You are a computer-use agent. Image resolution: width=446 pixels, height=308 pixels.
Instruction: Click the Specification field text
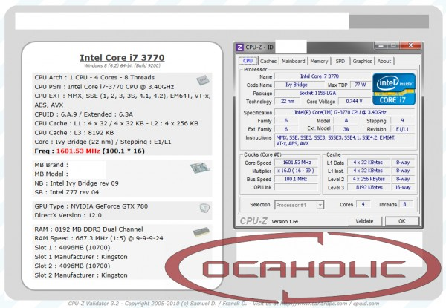pos(345,112)
